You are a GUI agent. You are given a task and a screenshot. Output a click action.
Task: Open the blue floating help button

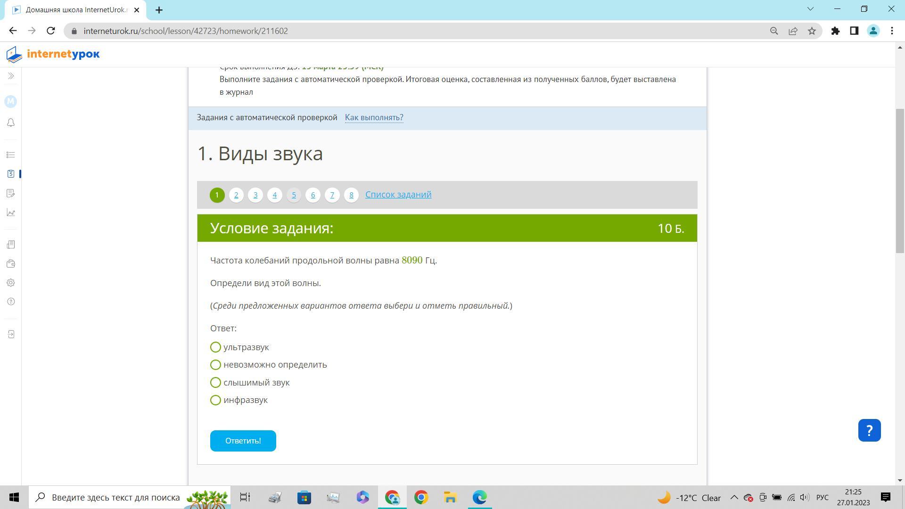click(869, 430)
